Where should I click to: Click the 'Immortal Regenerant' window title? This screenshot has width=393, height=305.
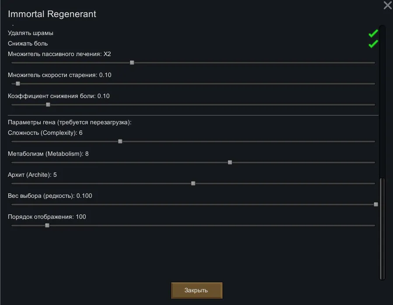coord(52,14)
